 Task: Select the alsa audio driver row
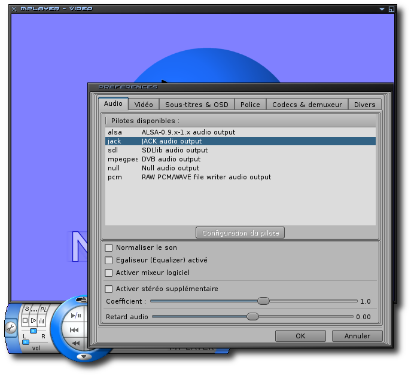240,132
